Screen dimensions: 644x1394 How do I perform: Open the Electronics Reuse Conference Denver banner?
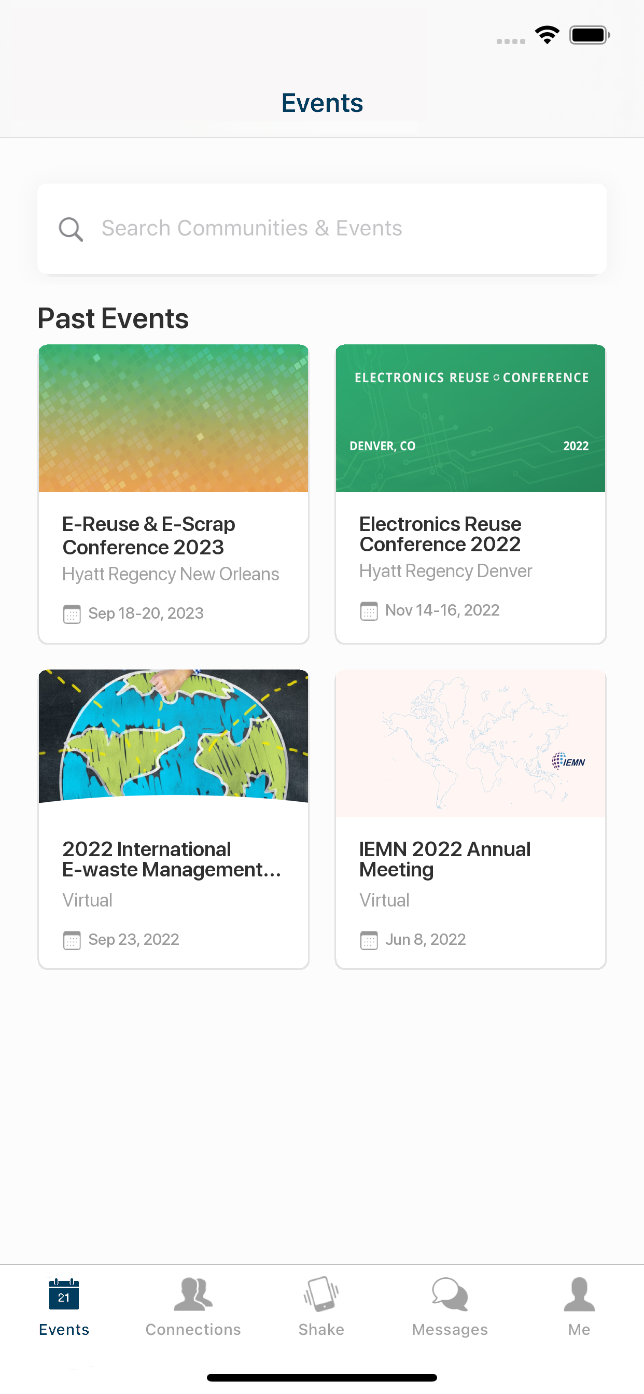click(x=470, y=419)
